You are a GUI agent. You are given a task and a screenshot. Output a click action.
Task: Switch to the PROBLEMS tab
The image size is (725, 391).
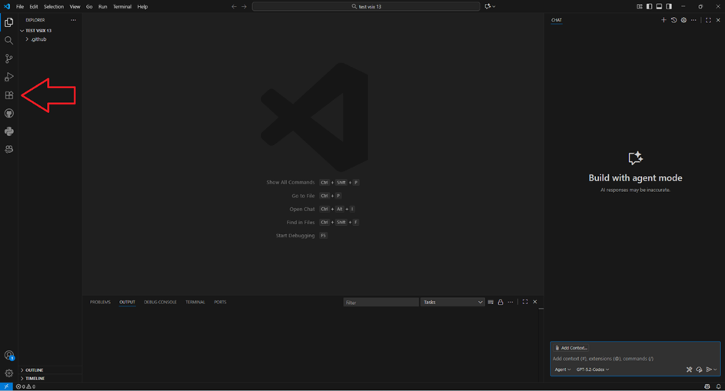100,302
